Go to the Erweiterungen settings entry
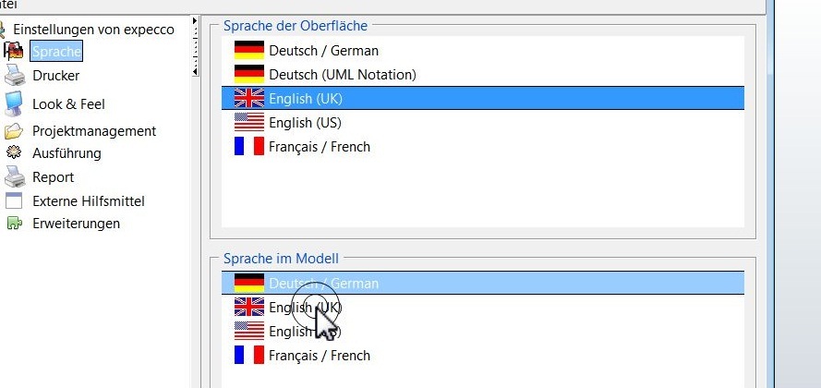 (76, 224)
